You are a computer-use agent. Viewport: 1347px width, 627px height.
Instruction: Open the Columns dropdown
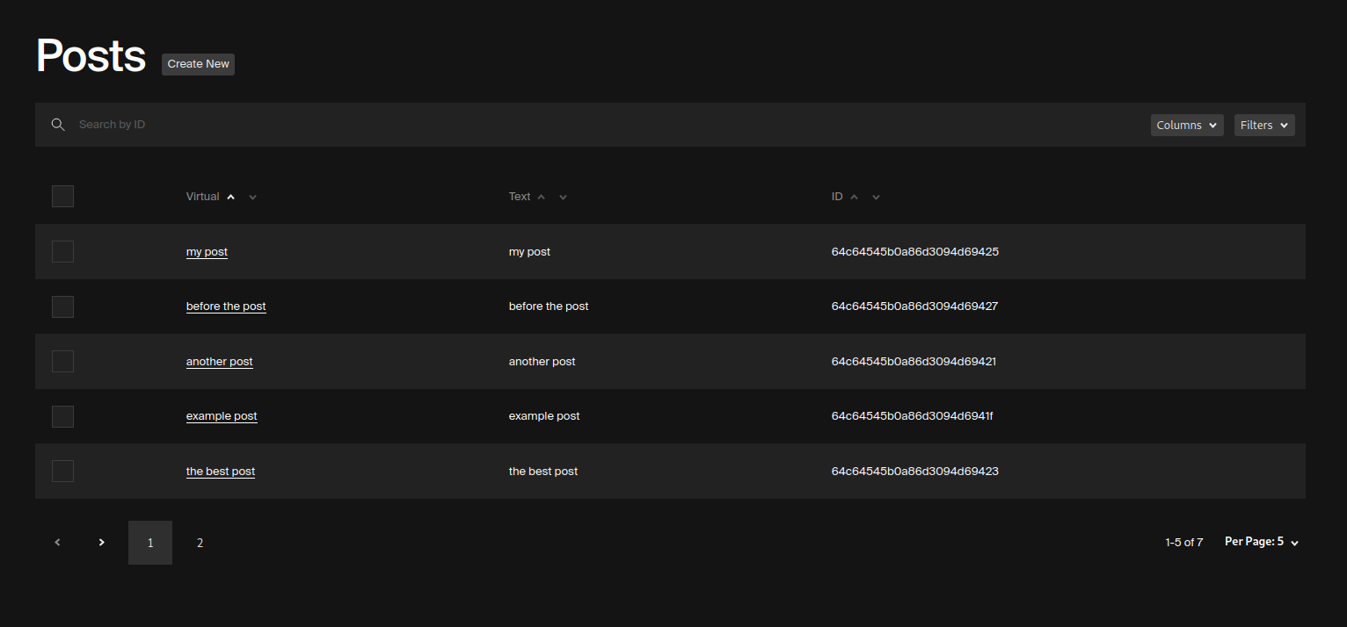(x=1186, y=125)
